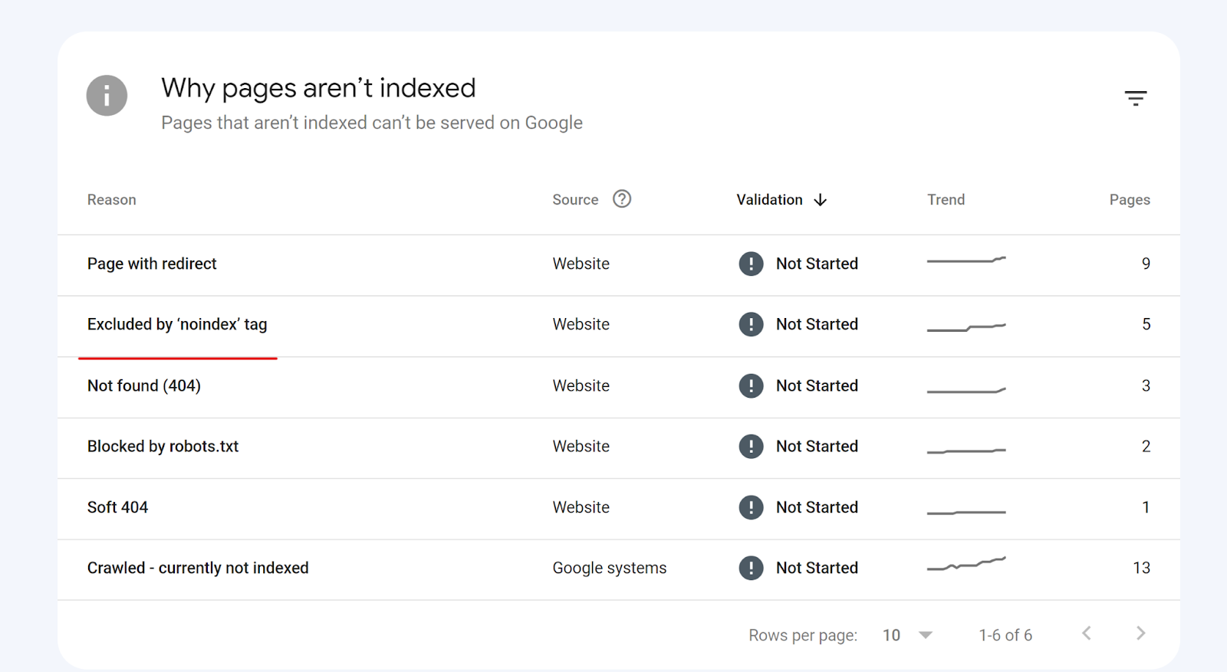Click warning icon for Blocked by robots.txt
Screen dimensions: 1227x672
(751, 446)
